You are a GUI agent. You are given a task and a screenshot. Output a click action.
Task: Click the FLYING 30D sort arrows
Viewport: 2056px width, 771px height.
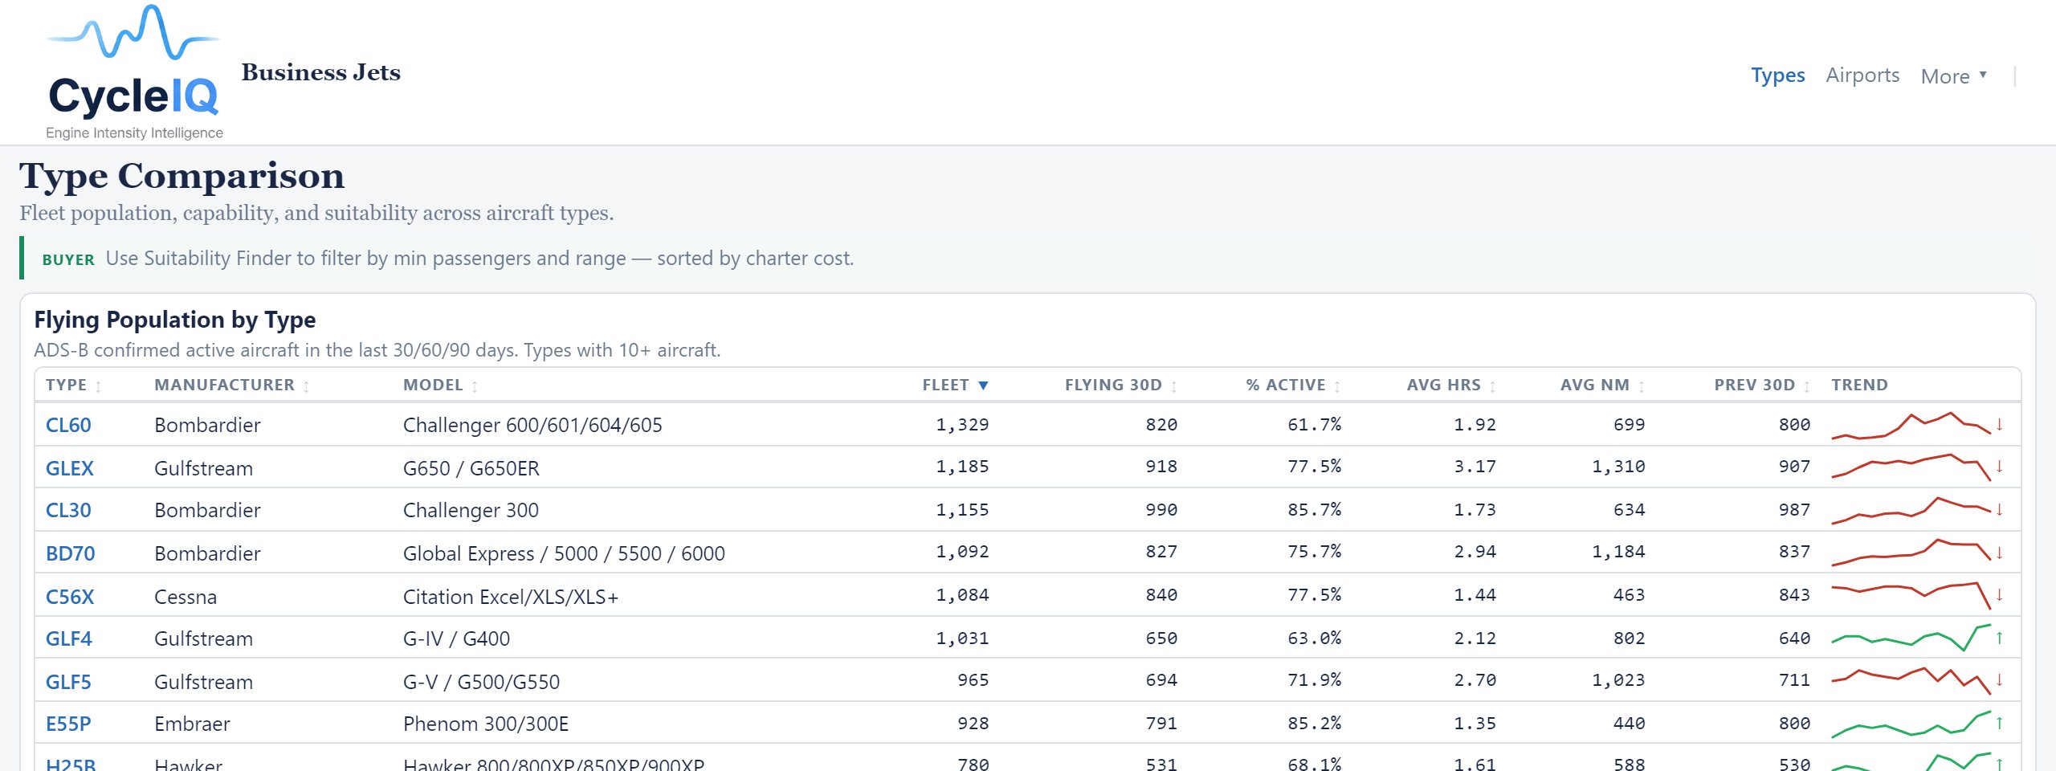coord(1174,386)
